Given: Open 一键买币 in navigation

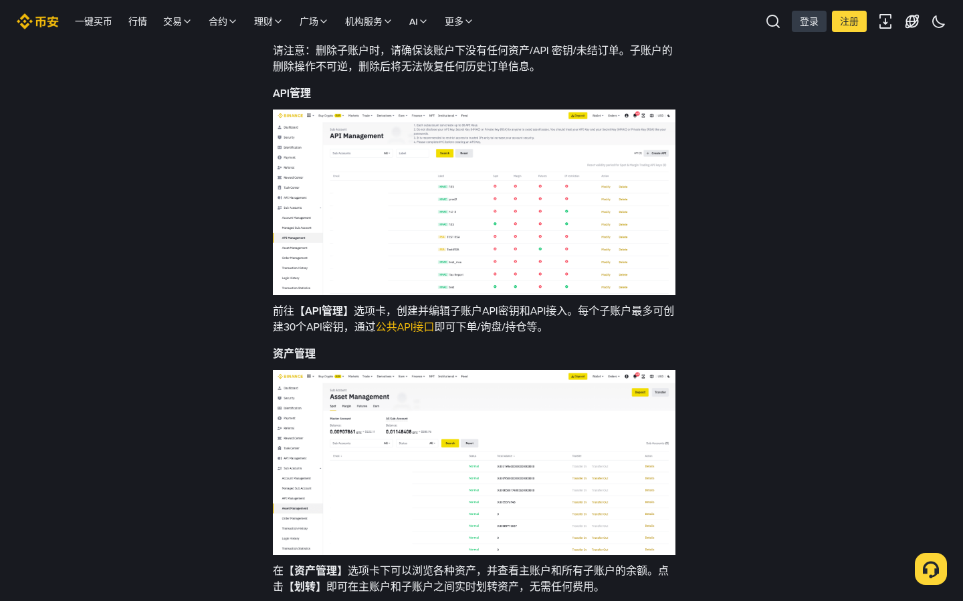Looking at the screenshot, I should [94, 21].
